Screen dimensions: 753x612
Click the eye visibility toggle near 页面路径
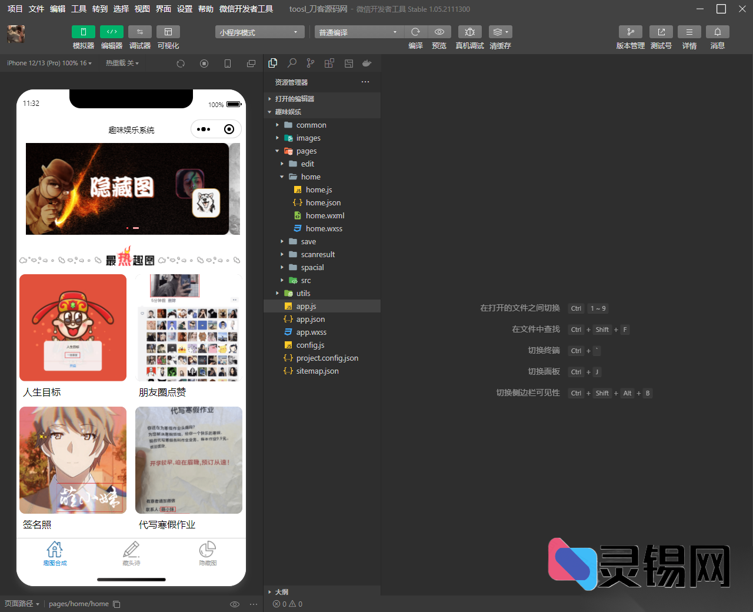(235, 604)
